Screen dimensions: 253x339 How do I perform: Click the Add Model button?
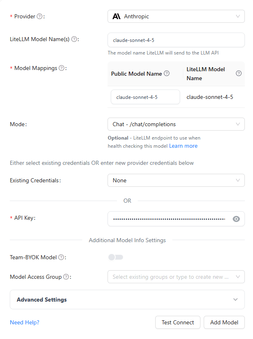[x=224, y=322]
